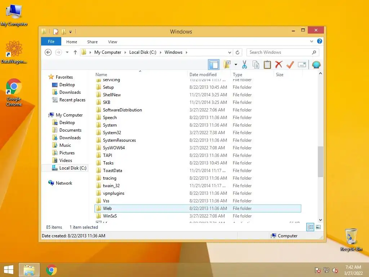The height and width of the screenshot is (277, 369).
Task: Switch to Details view in status bar
Action: [310, 227]
